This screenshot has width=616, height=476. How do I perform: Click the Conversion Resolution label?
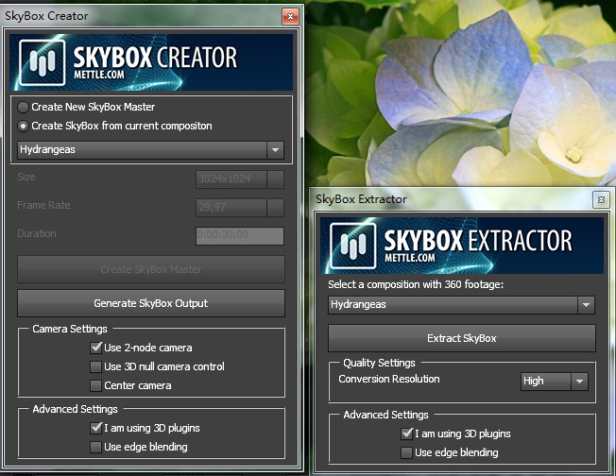(389, 379)
